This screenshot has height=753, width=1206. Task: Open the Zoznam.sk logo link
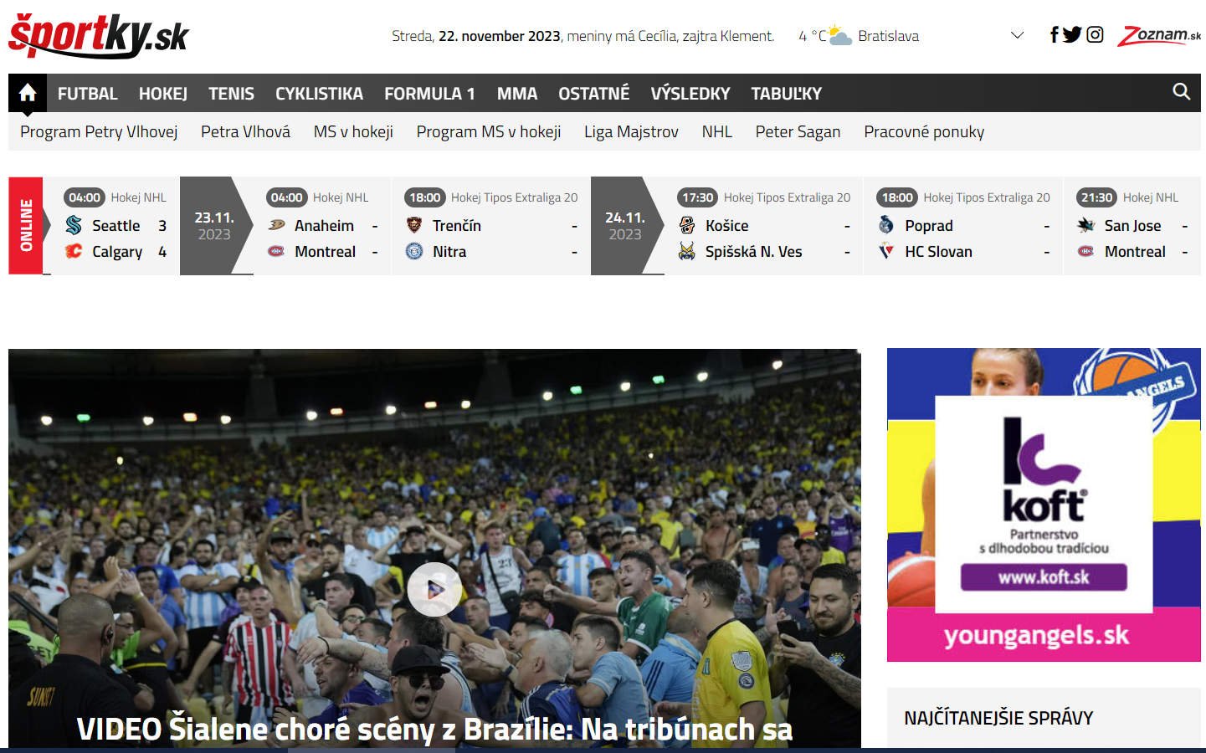pyautogui.click(x=1158, y=35)
